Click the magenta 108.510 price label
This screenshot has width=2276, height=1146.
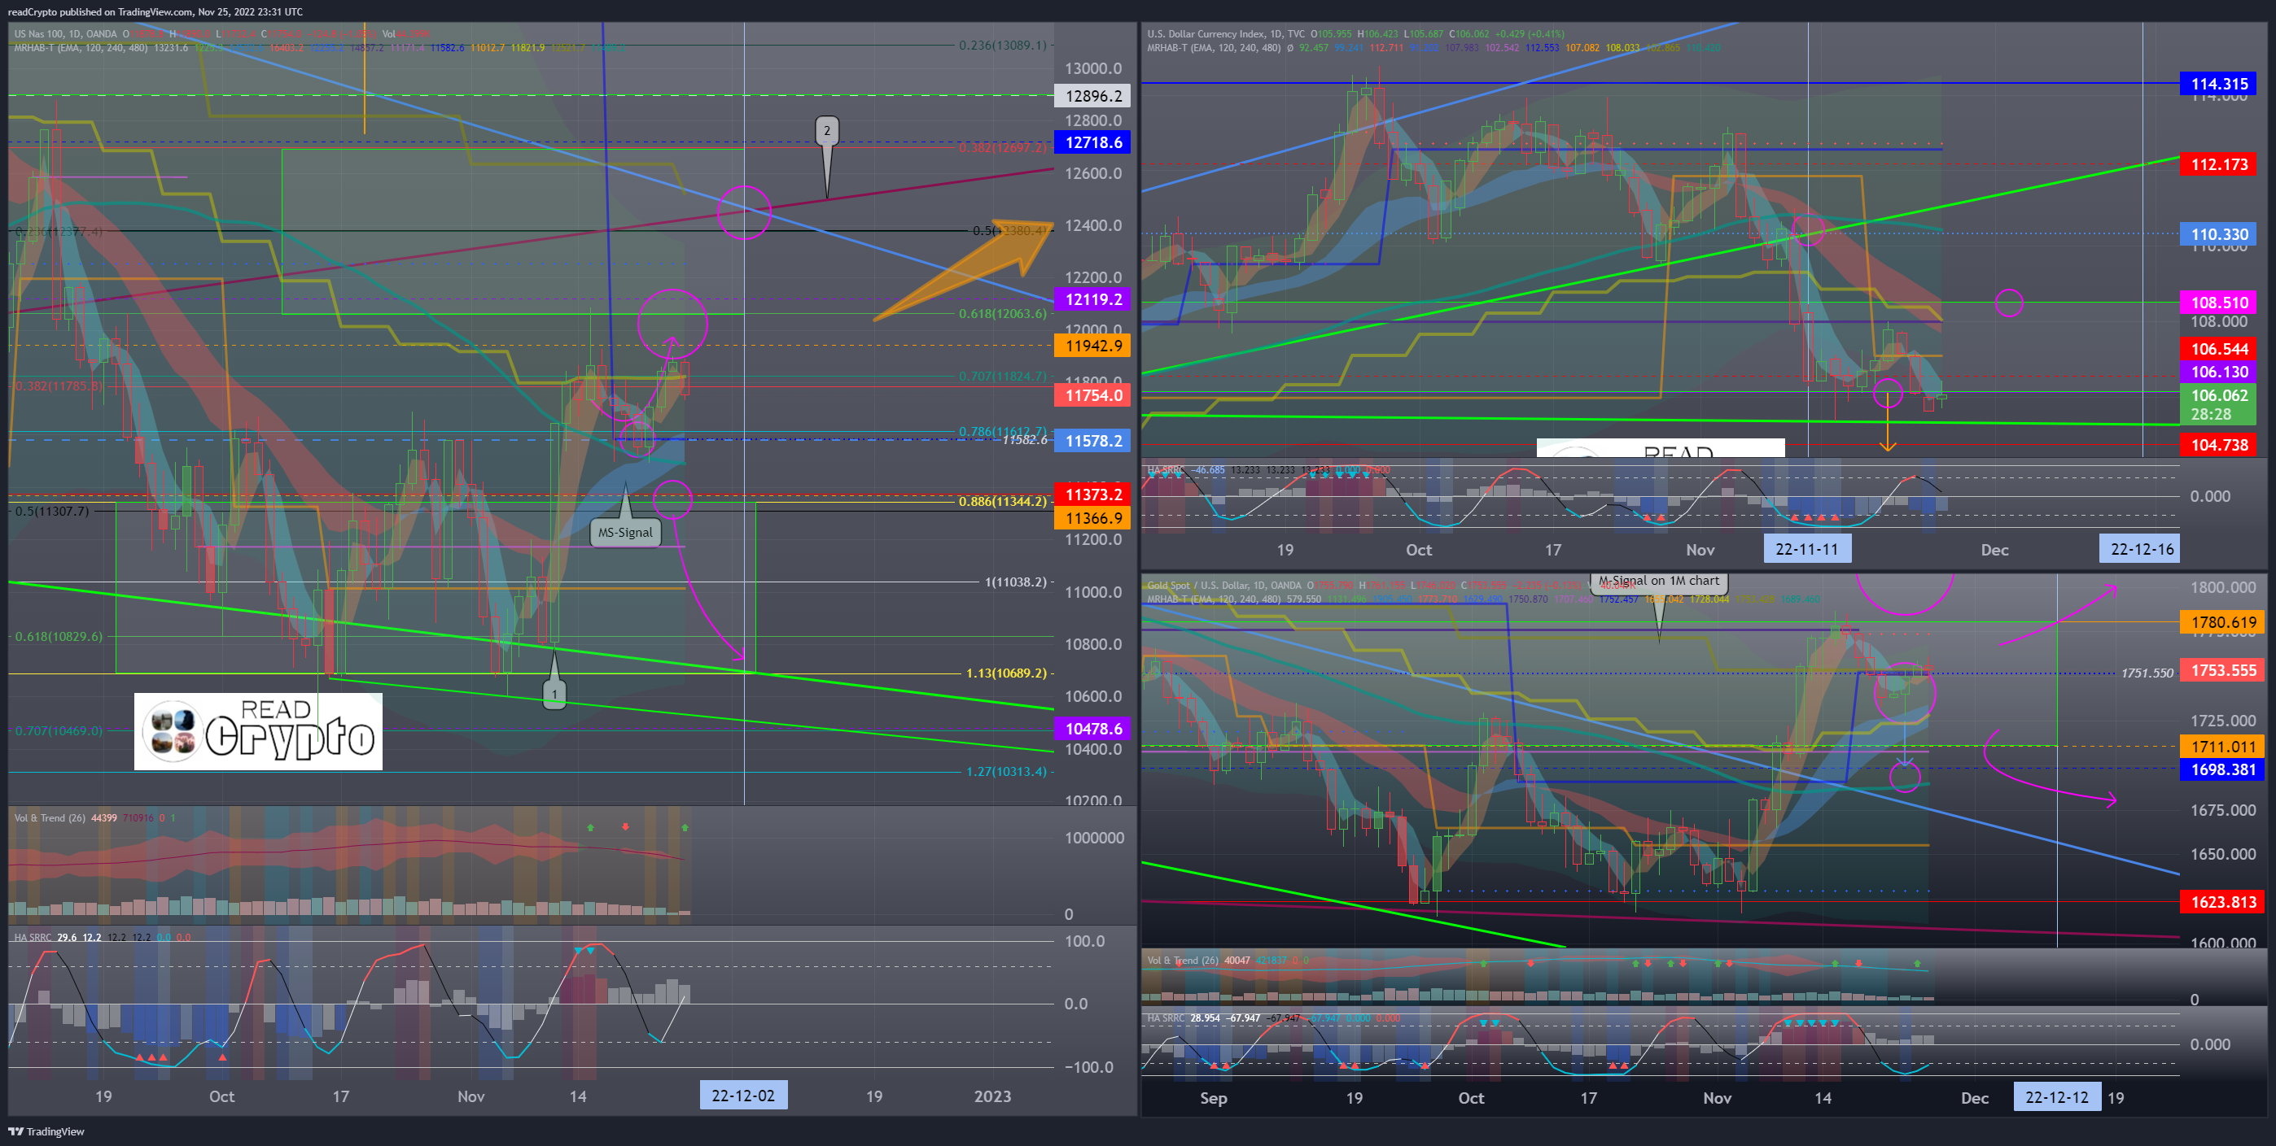(2218, 303)
